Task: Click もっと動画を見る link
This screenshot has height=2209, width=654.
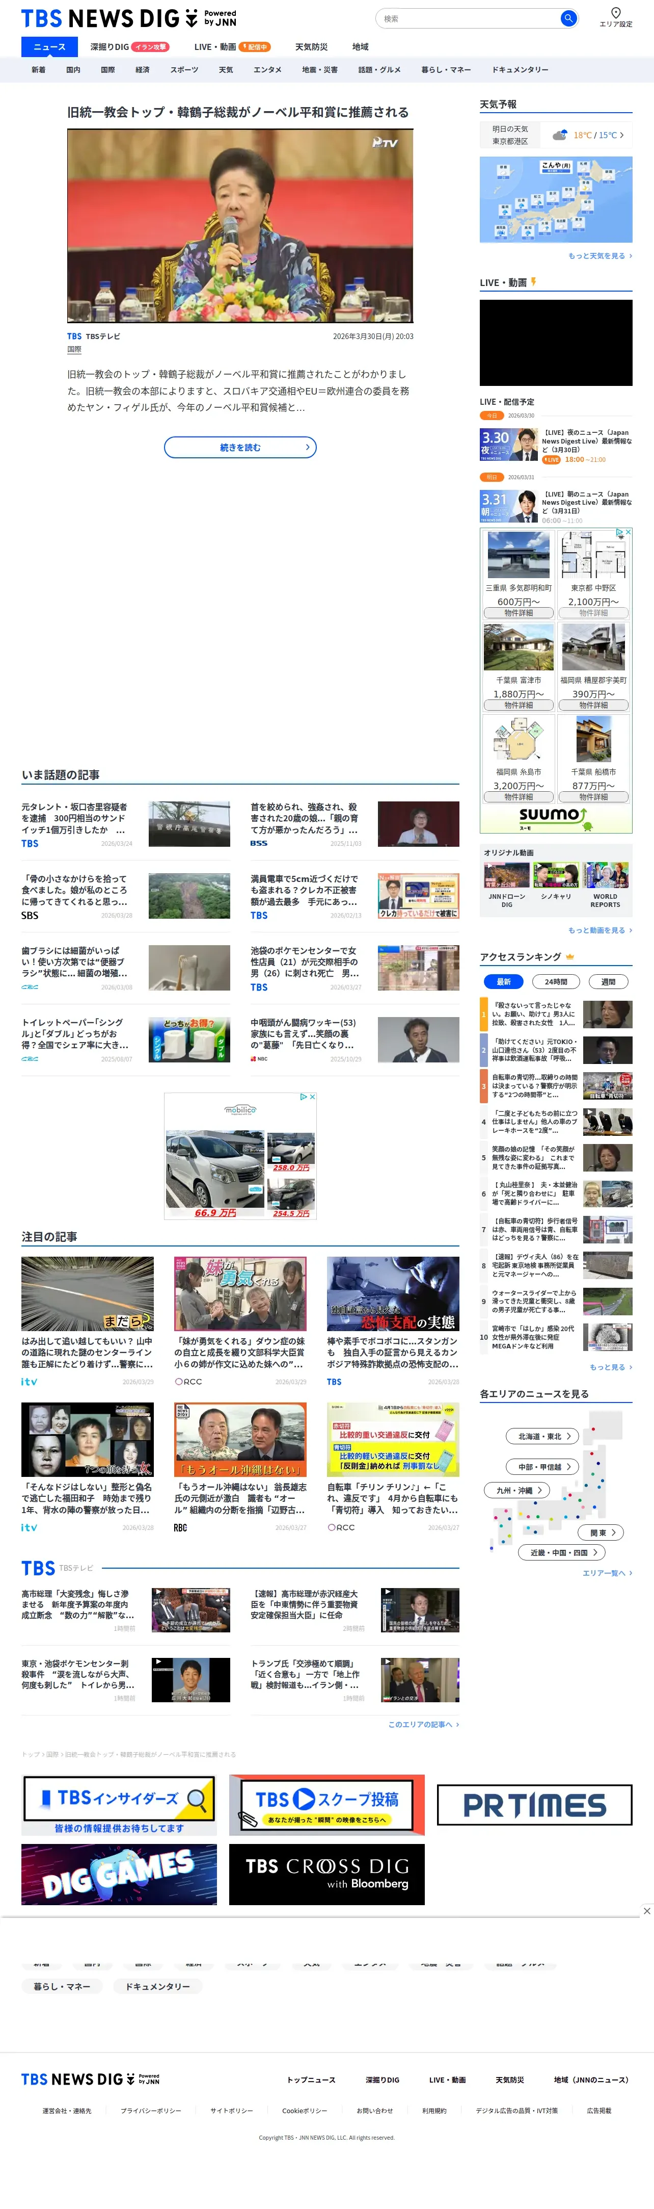Action: tap(600, 930)
